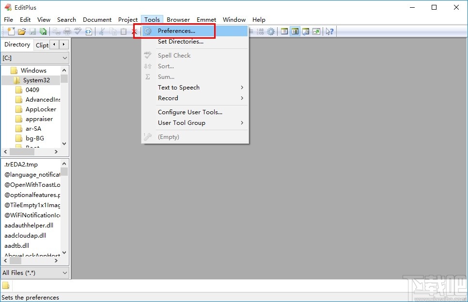Toggle the Directory Window toolbar icon

[295, 31]
